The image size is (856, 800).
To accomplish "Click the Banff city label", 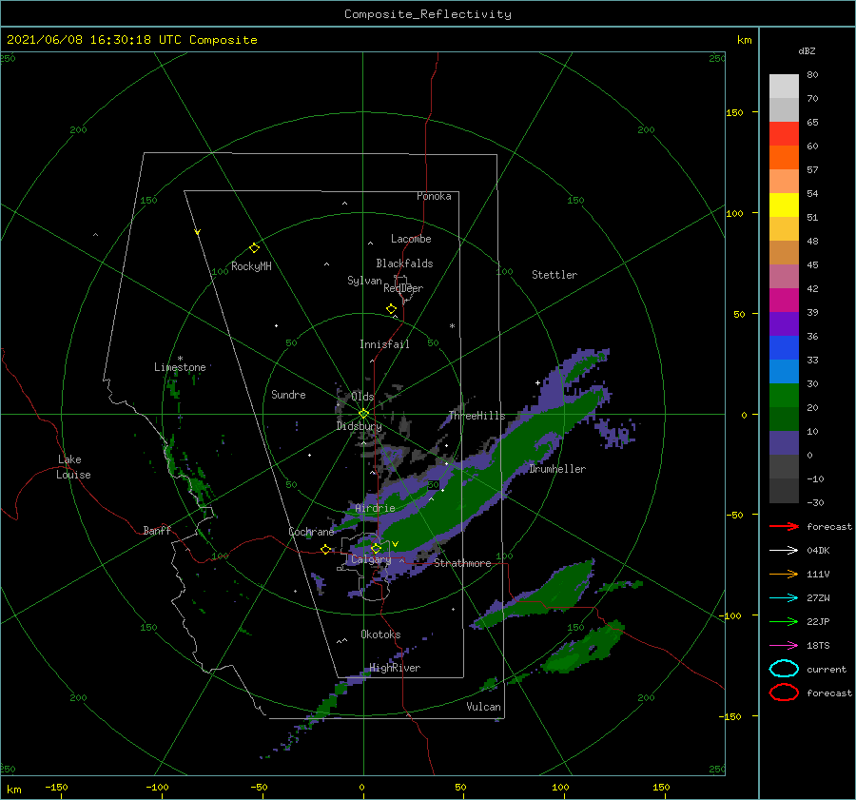I will [157, 530].
